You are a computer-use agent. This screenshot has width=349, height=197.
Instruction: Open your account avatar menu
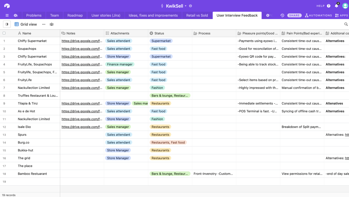tap(345, 5)
